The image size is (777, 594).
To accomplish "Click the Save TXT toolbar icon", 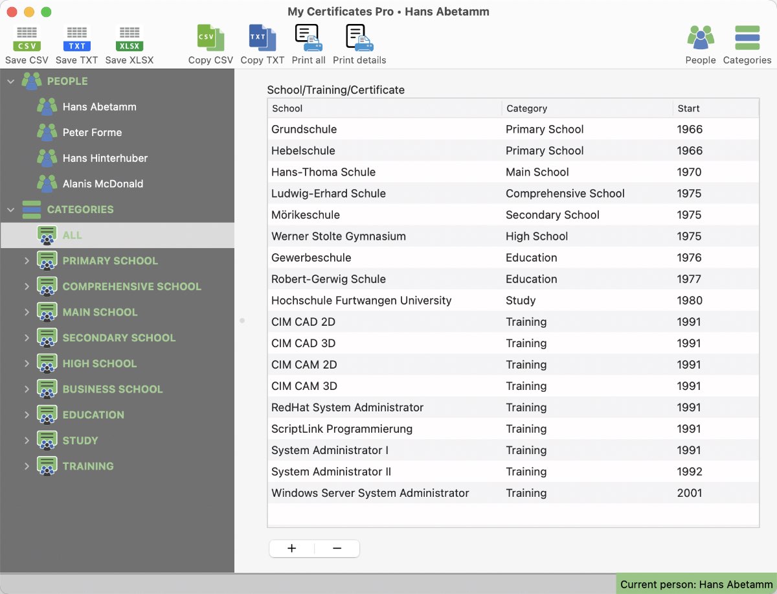I will pyautogui.click(x=76, y=39).
